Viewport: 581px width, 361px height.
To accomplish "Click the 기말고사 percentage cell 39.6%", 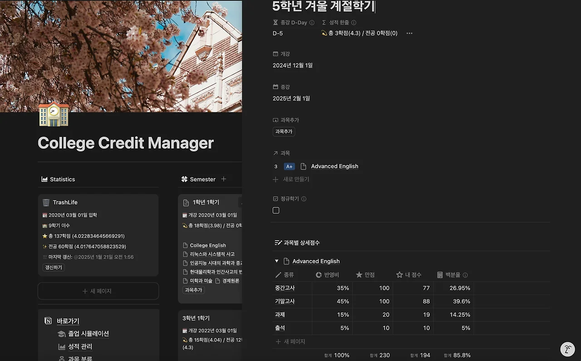I will point(453,302).
